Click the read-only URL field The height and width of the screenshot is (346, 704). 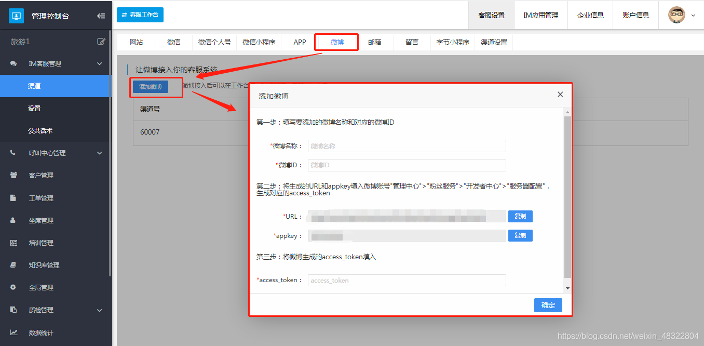coord(407,216)
